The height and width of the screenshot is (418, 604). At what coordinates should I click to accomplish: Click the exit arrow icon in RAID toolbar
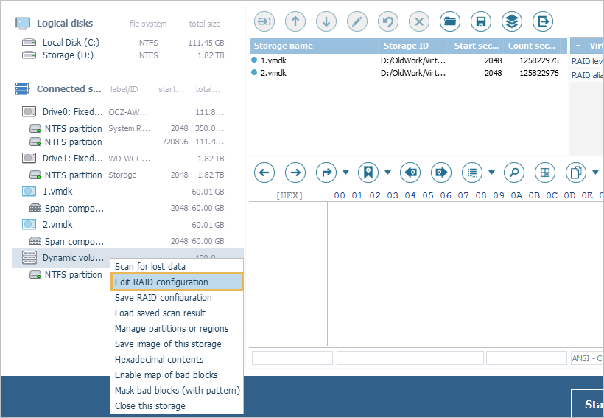tap(543, 21)
